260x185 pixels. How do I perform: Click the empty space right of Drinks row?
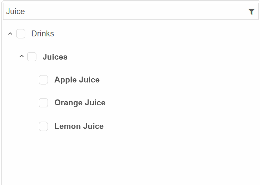(x=156, y=34)
